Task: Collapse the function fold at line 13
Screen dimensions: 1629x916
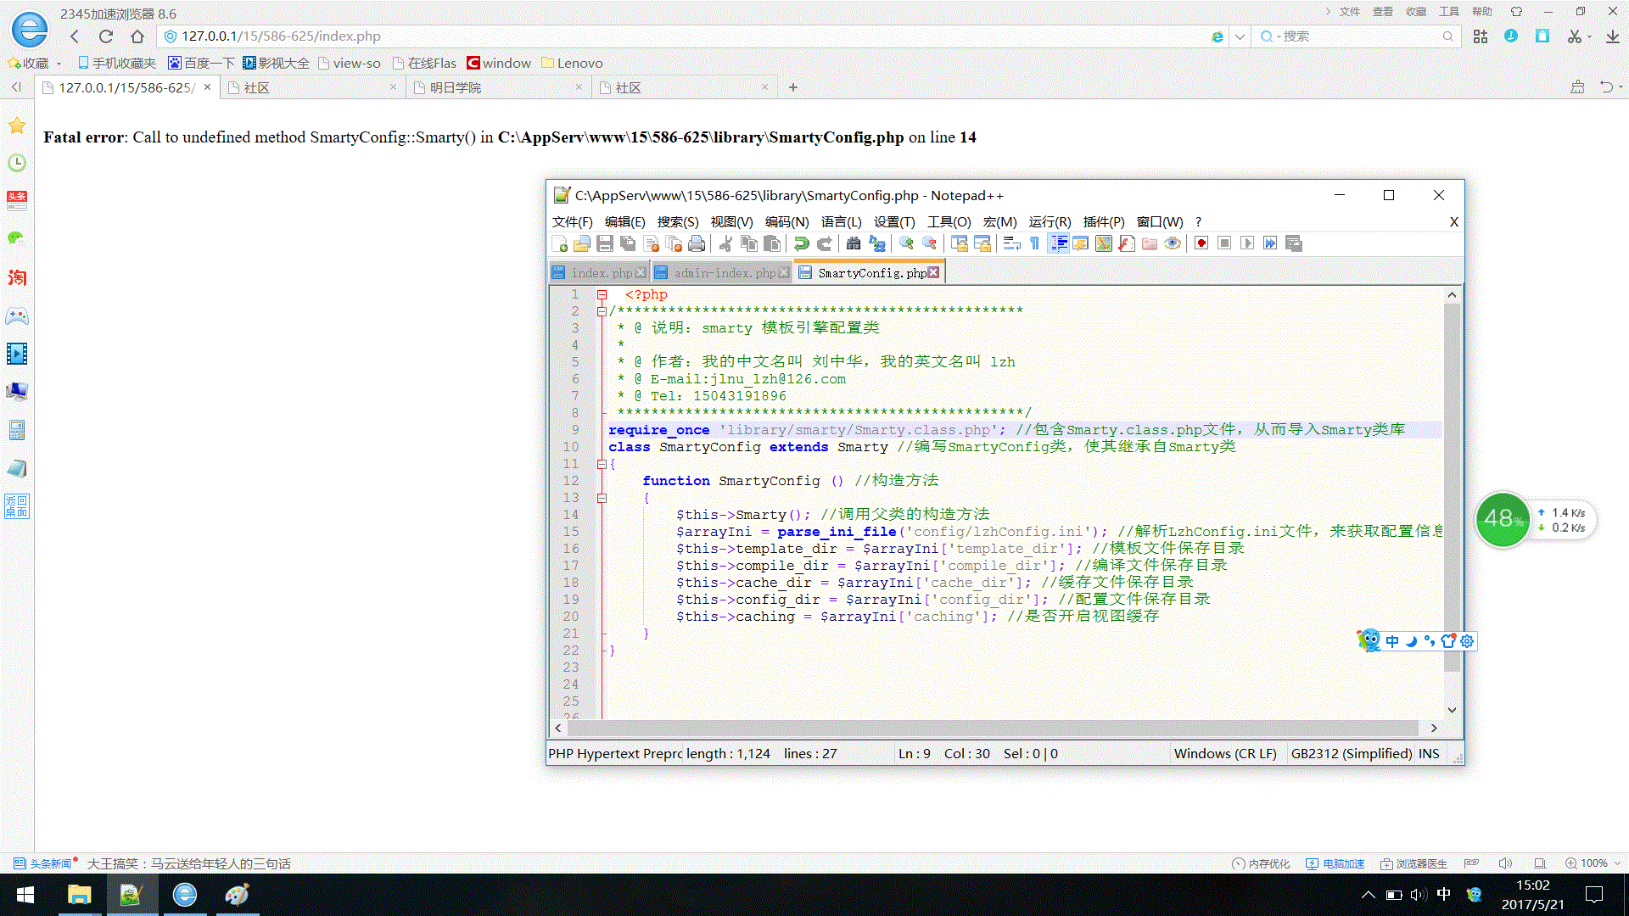Action: (x=602, y=499)
